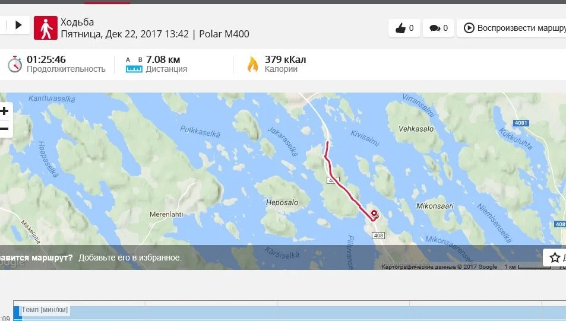566x321 pixels.
Task: Click the stopwatch duration icon
Action: 15,64
